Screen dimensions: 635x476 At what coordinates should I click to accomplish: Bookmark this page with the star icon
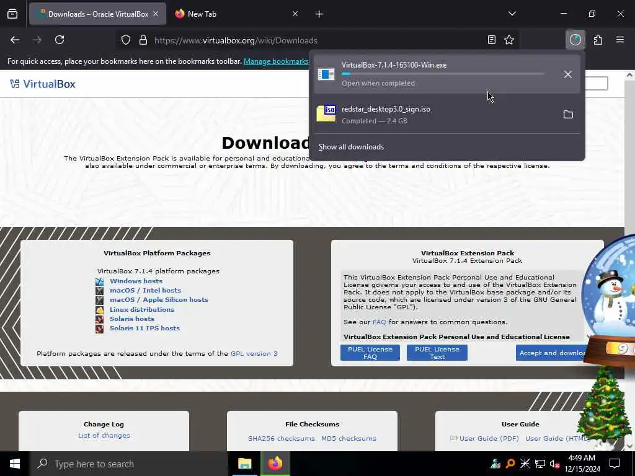point(509,40)
